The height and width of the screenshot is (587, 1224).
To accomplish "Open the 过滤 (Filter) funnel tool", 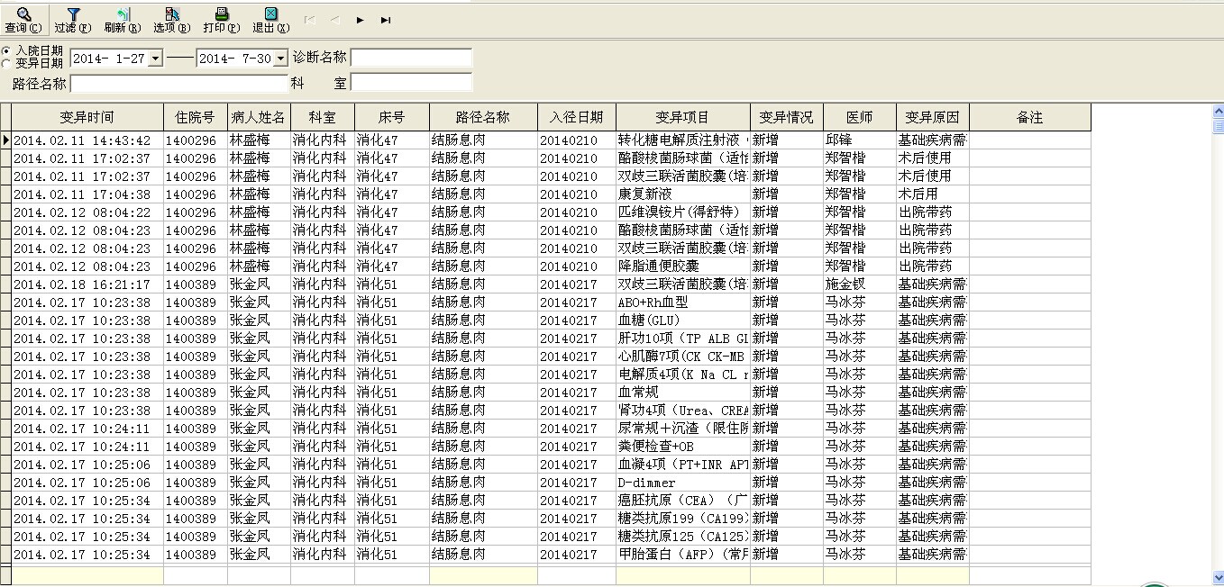I will (73, 20).
